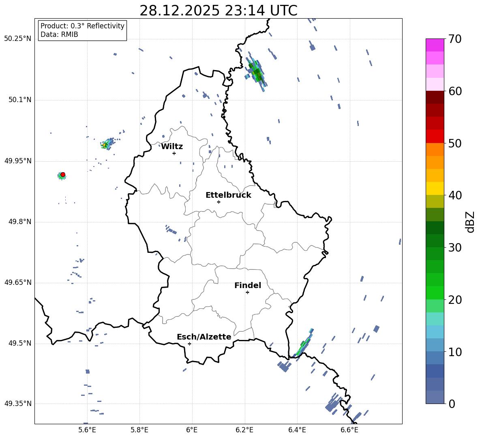The image size is (480, 438).
Task: Click the 6.4°E longitude label
Action: coord(297,430)
